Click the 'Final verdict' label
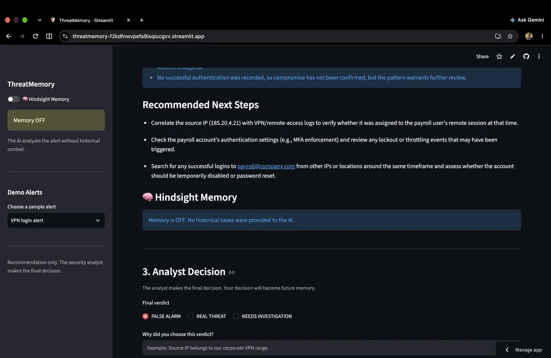This screenshot has width=551, height=358. point(156,302)
